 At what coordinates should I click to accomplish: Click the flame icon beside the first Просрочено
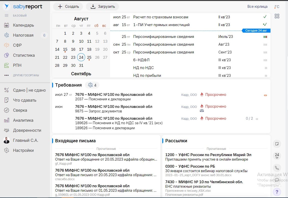tap(202, 94)
